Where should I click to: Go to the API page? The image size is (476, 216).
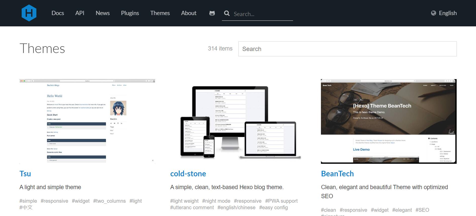click(80, 13)
